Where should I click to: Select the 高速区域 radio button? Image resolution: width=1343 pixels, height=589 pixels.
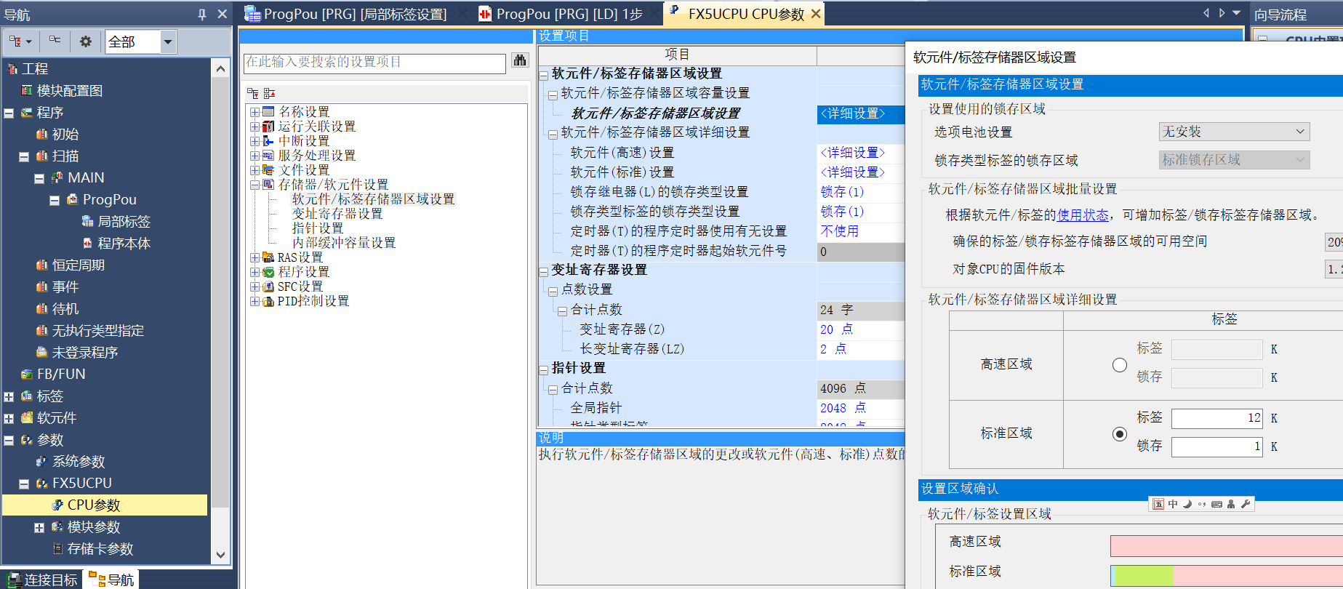click(x=1120, y=365)
